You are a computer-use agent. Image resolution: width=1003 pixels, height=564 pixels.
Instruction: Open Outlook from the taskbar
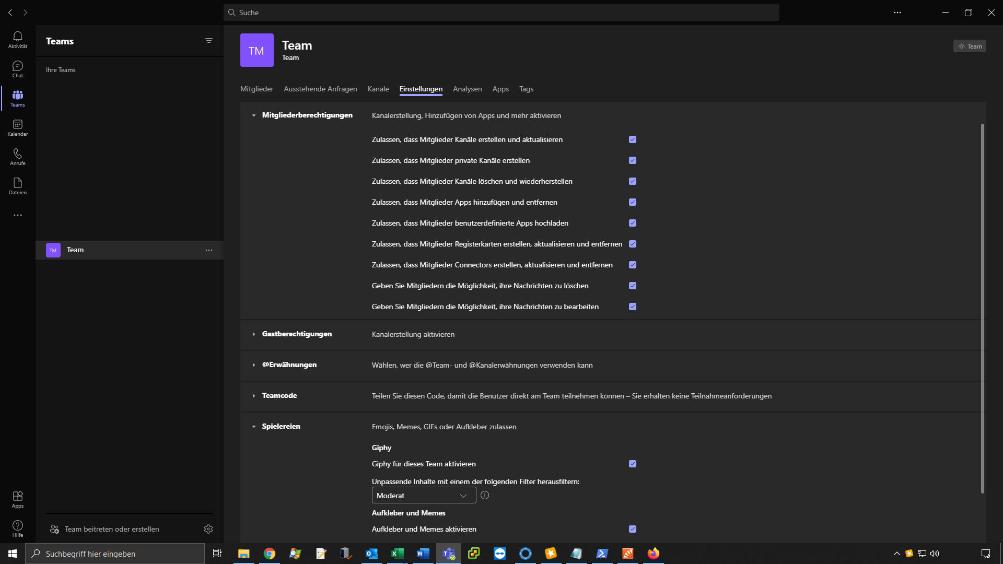tap(372, 554)
